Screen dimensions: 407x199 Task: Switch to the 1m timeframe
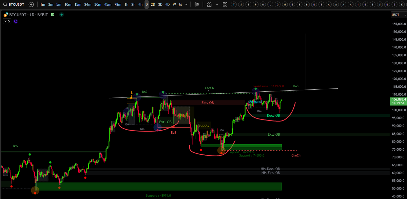coord(43,4)
